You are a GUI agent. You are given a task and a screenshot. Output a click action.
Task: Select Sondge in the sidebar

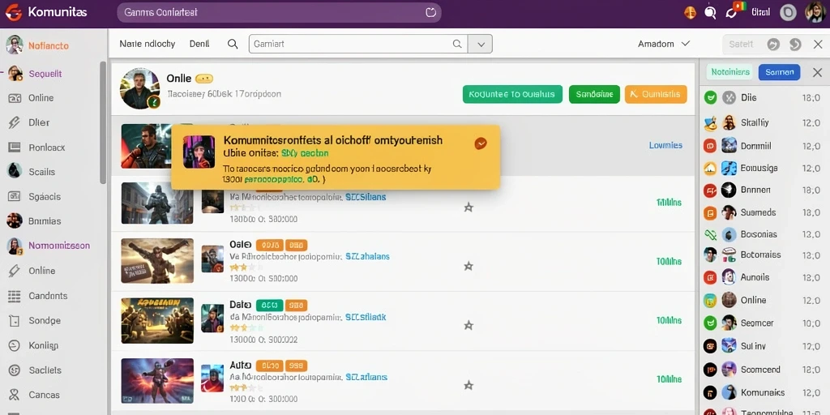[45, 320]
